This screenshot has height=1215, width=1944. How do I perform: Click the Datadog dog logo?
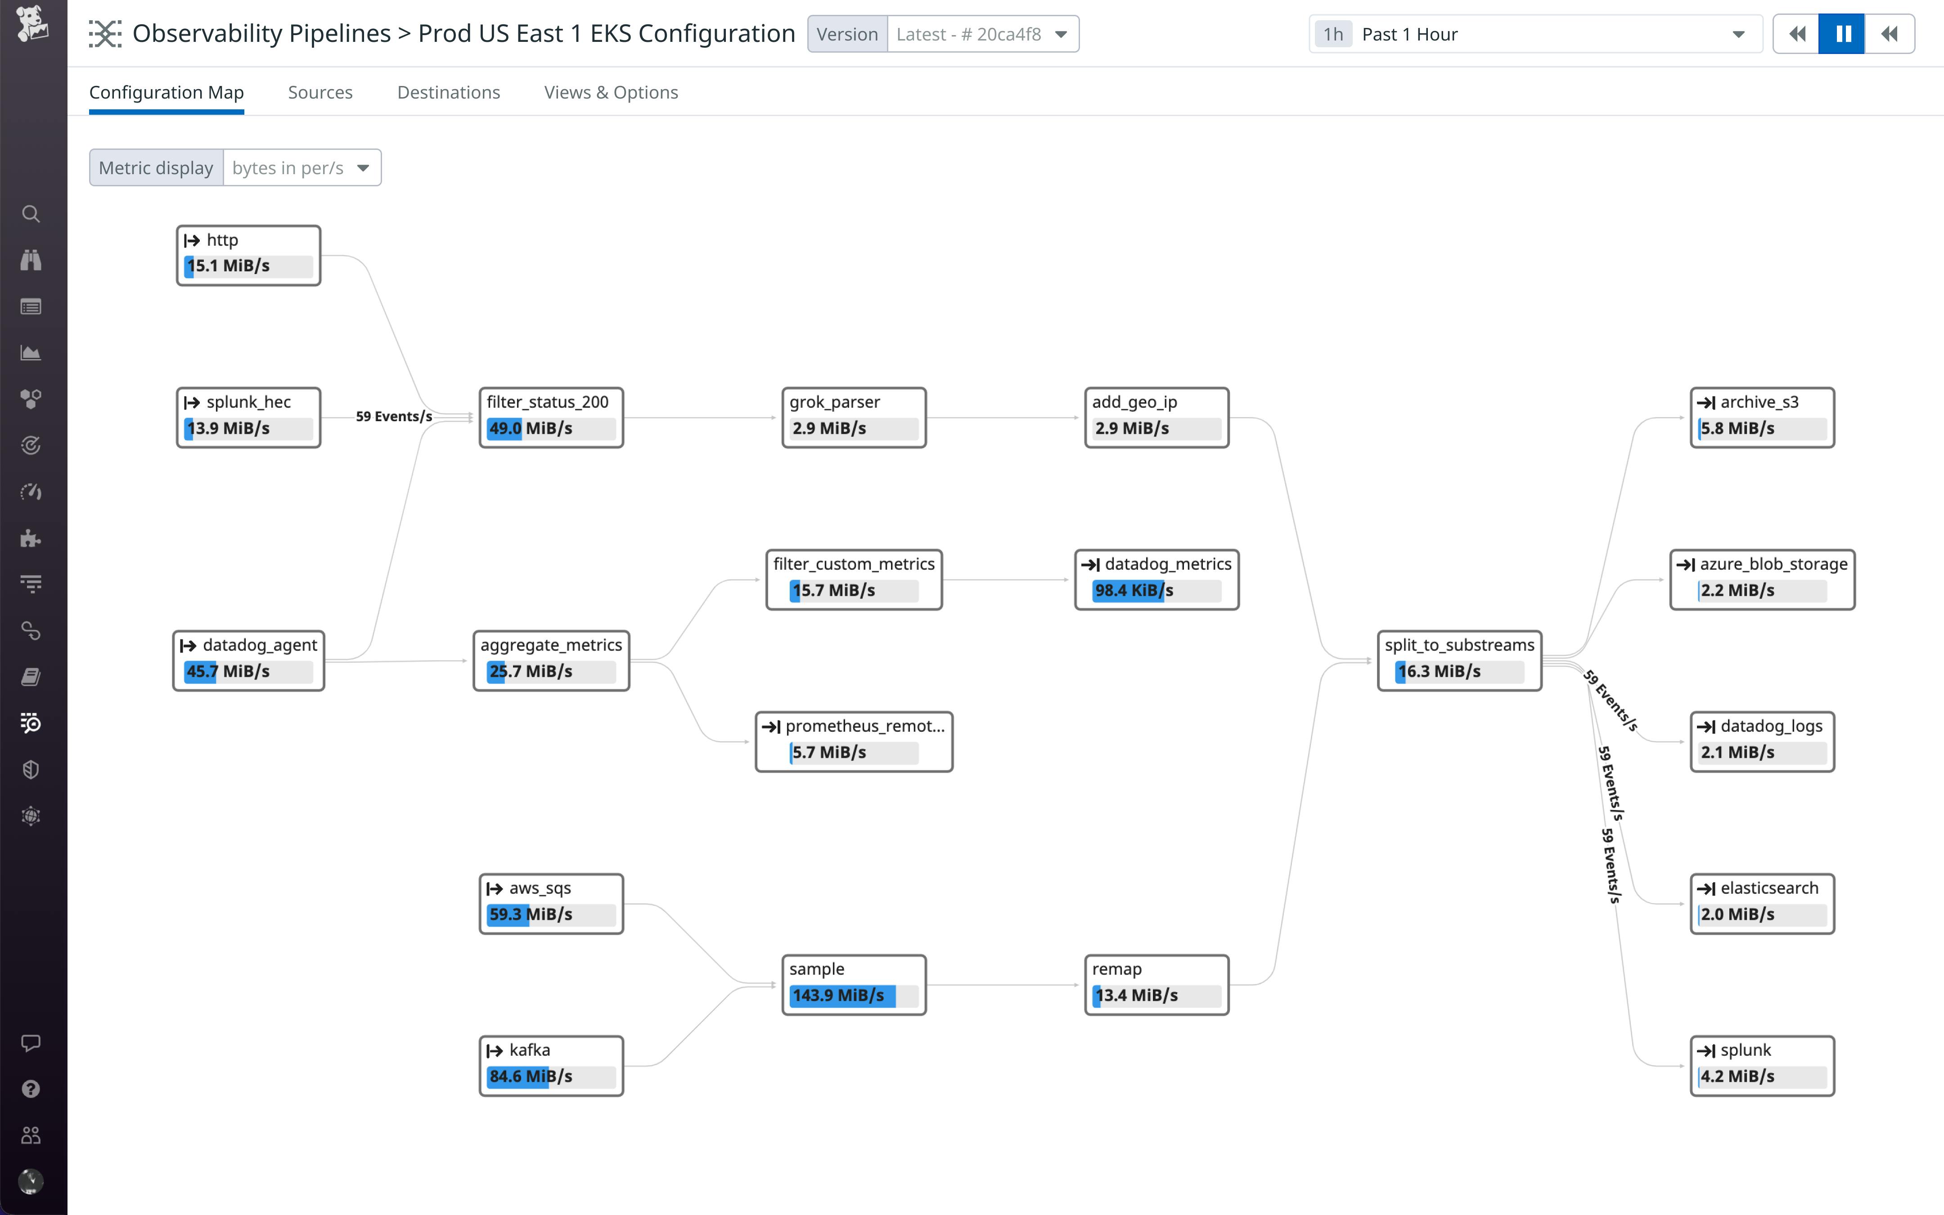32,24
